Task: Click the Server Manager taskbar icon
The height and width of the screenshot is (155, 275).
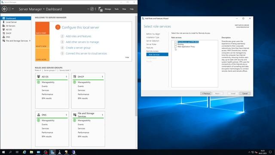Action: (52, 152)
